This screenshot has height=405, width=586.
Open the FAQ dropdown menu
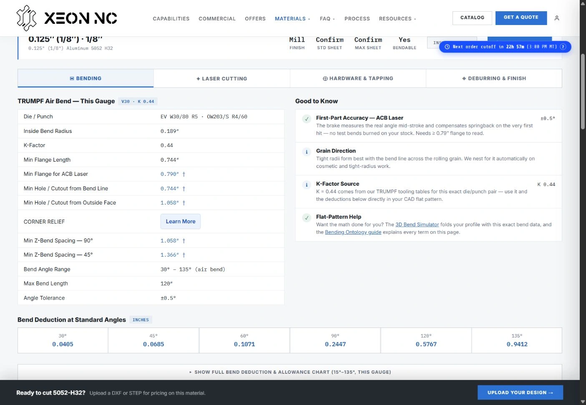pyautogui.click(x=327, y=19)
